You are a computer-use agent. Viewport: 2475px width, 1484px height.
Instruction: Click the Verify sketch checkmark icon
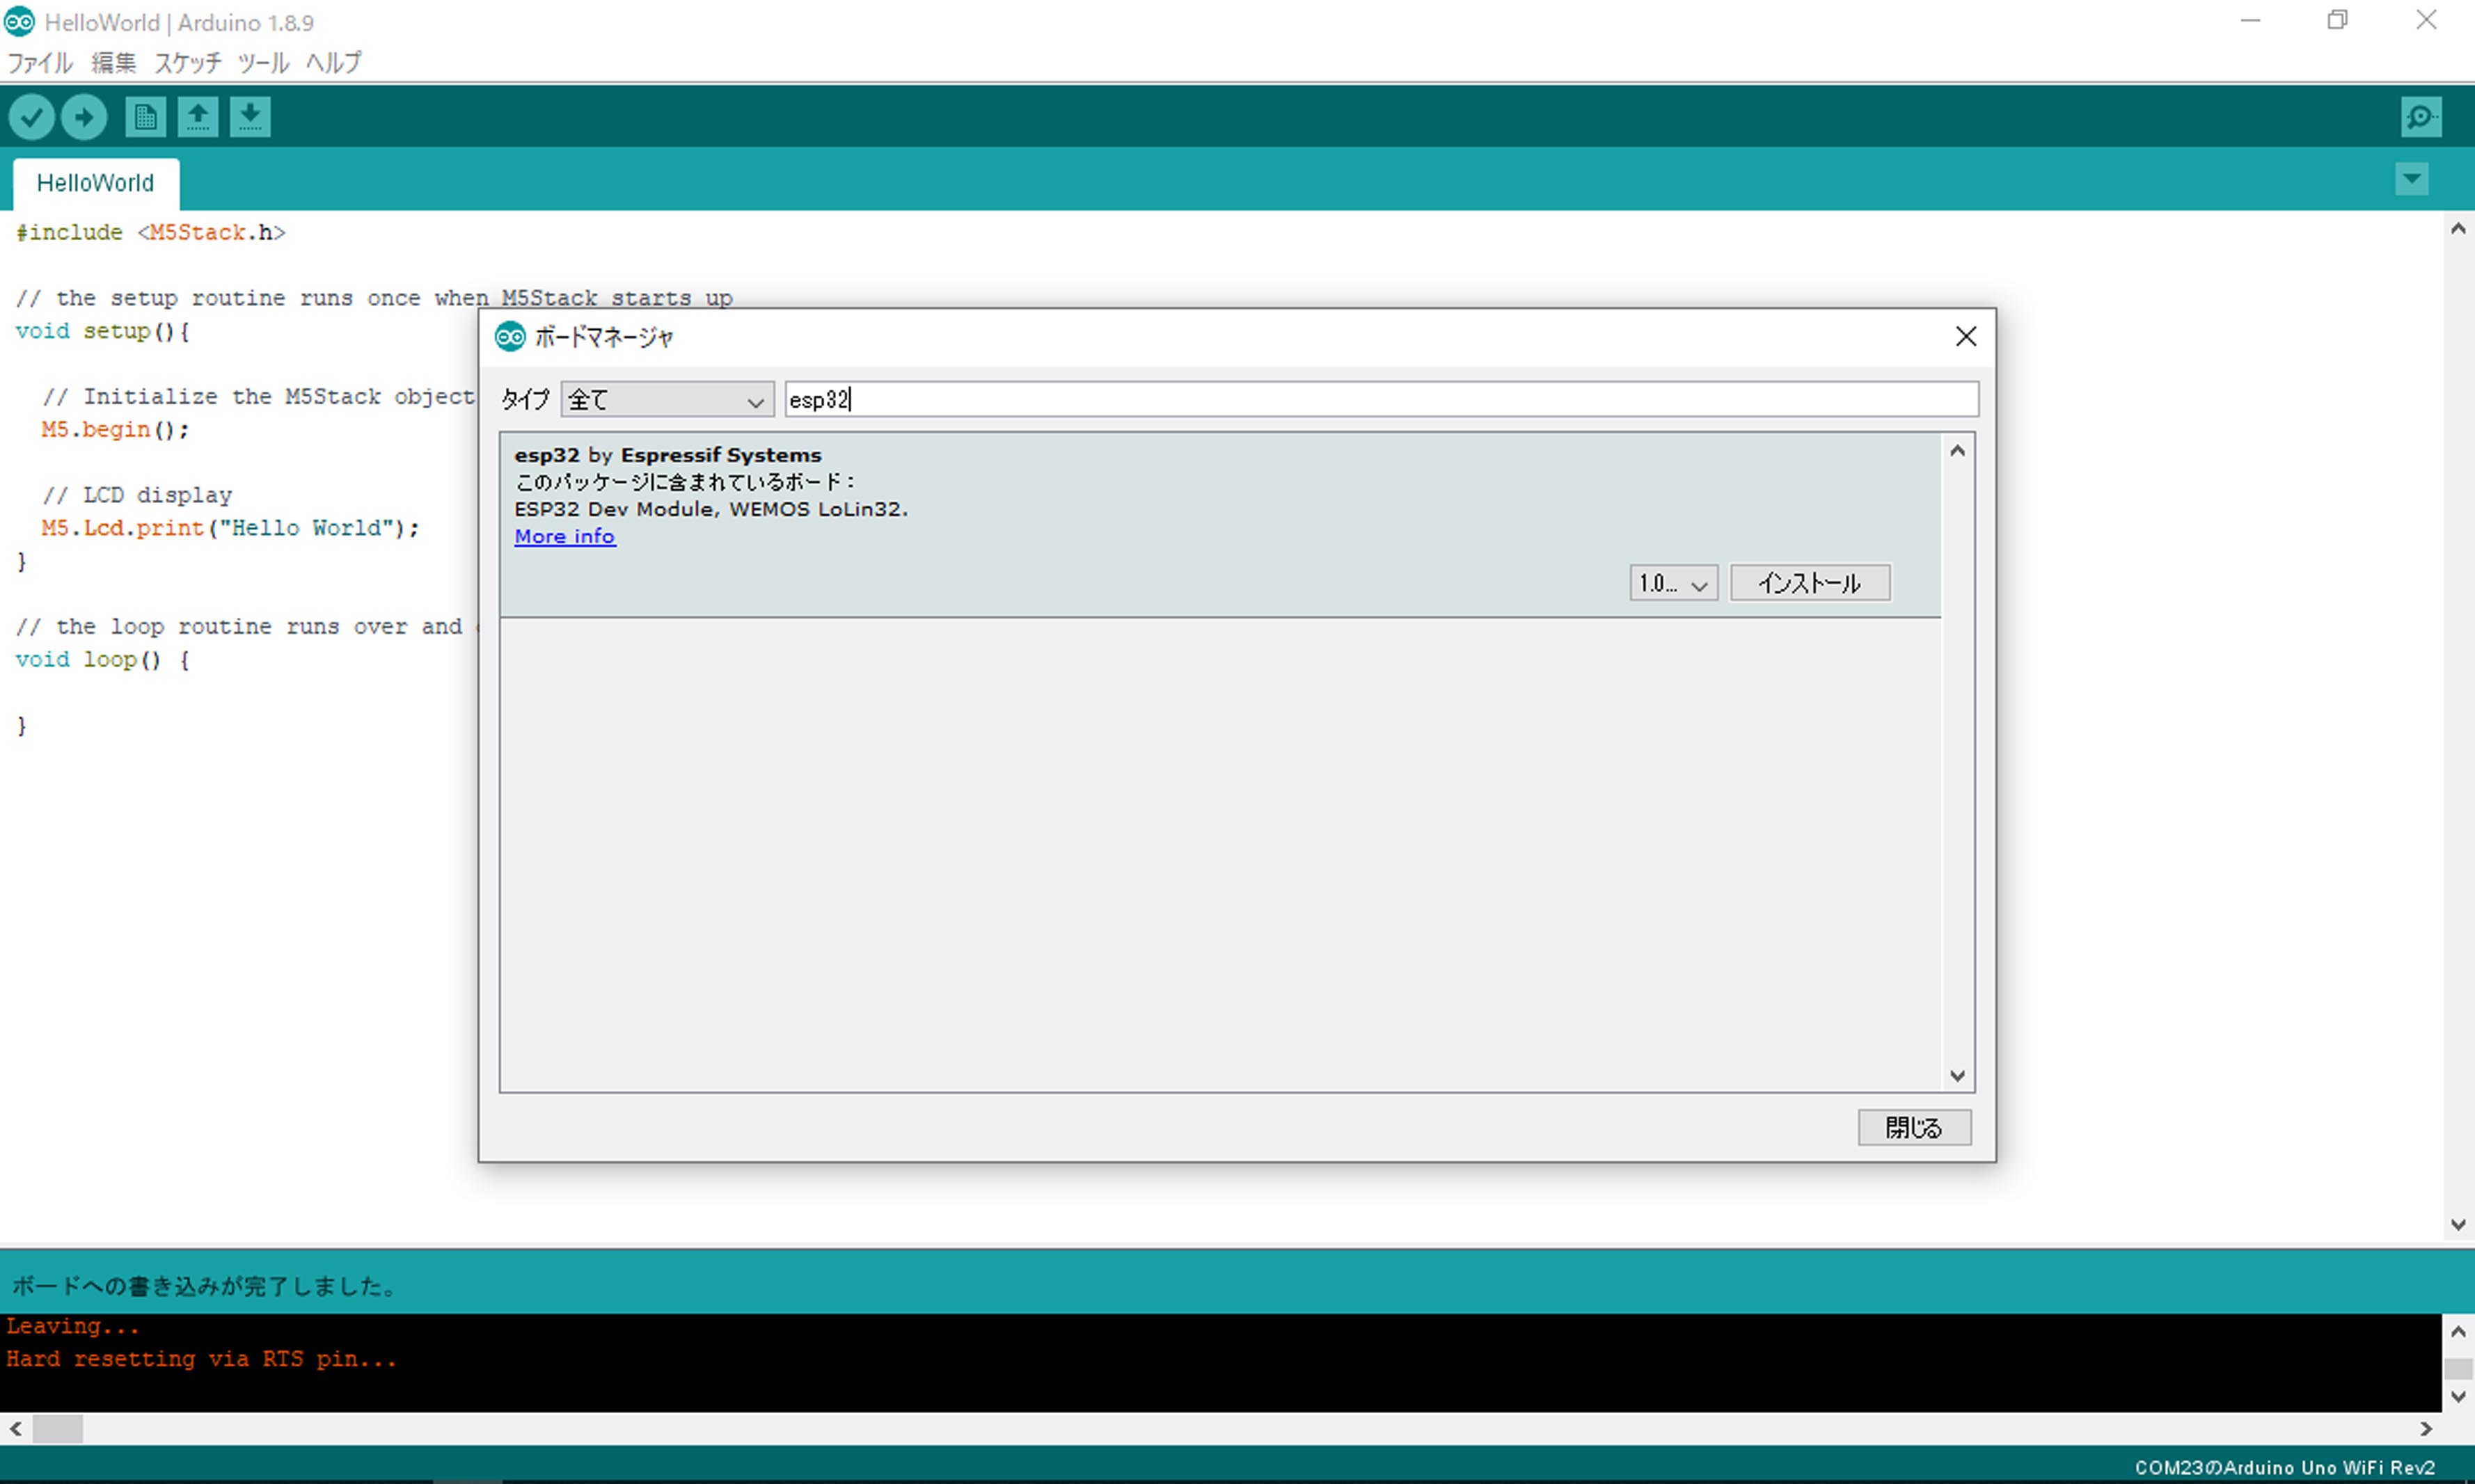31,117
